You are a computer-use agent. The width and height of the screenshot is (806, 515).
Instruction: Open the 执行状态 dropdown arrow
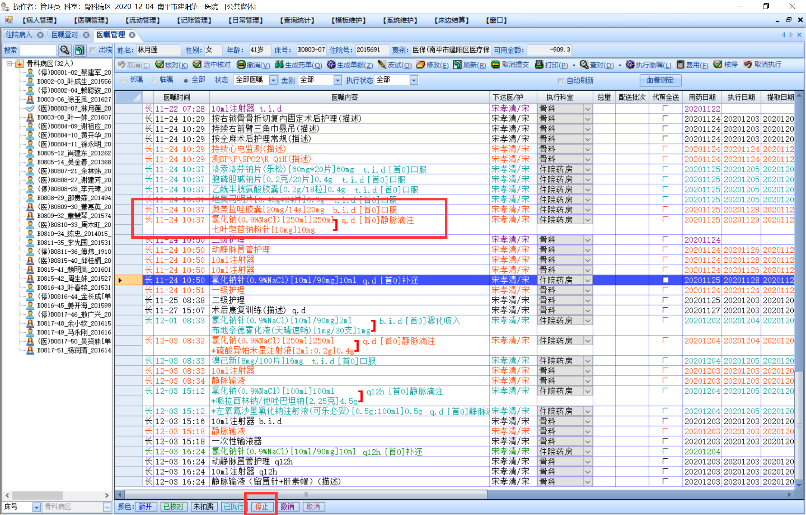tap(413, 80)
